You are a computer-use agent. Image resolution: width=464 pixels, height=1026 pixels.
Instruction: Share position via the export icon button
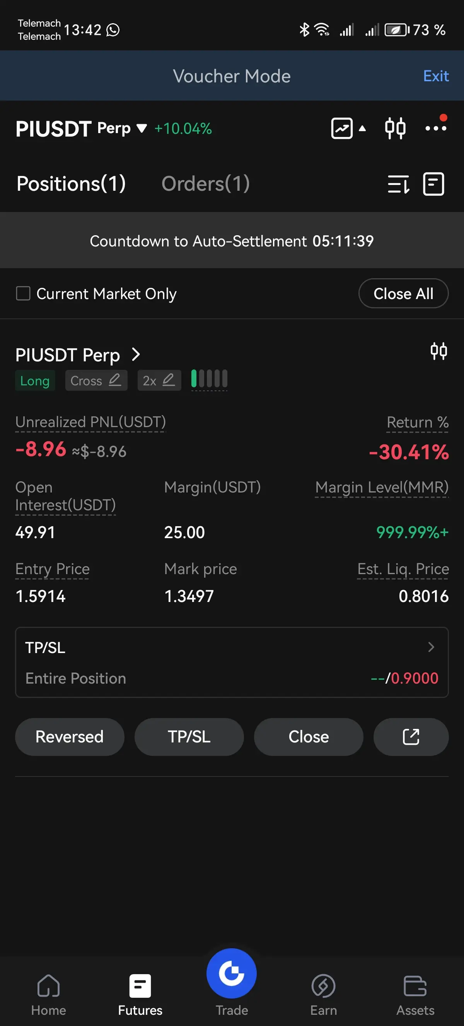click(411, 737)
